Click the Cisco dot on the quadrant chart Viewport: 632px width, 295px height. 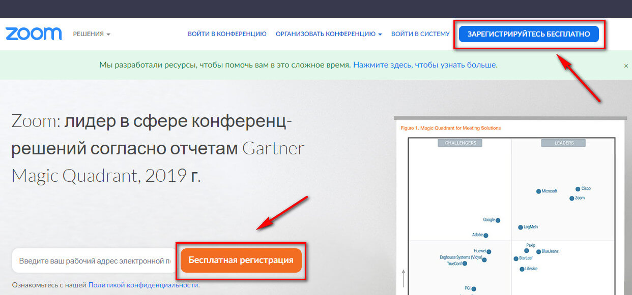[578, 188]
